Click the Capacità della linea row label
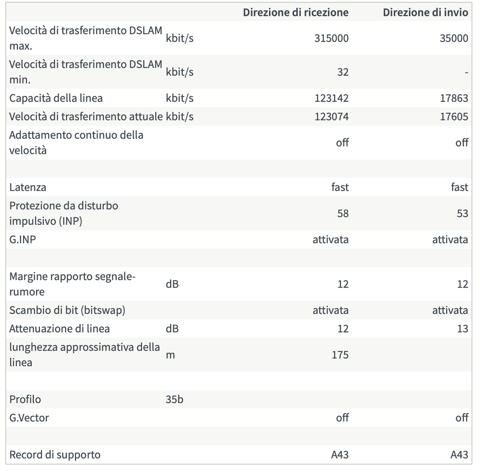The image size is (480, 473). pos(56,98)
